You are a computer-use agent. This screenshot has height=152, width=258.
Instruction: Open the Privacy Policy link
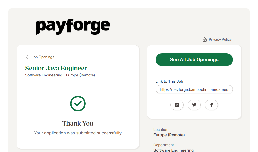(220, 40)
